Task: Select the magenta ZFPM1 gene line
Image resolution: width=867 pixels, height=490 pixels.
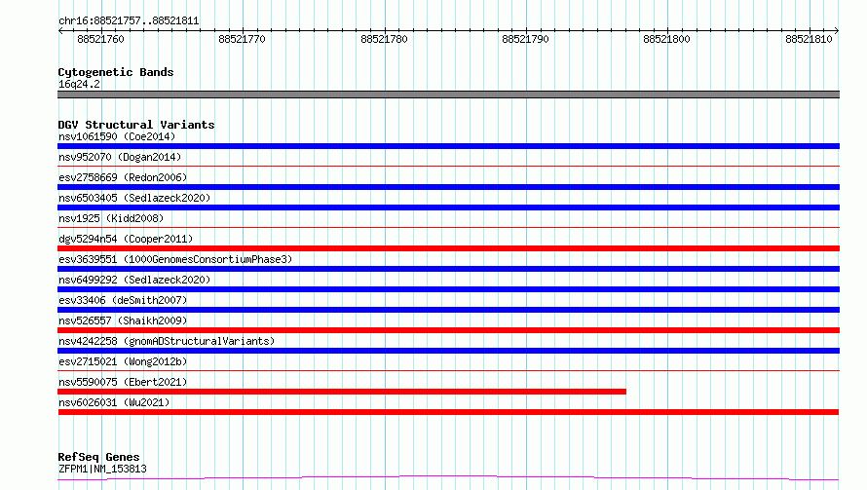Action: coord(448,478)
